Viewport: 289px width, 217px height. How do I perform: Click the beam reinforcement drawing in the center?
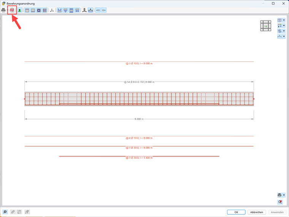click(x=139, y=99)
